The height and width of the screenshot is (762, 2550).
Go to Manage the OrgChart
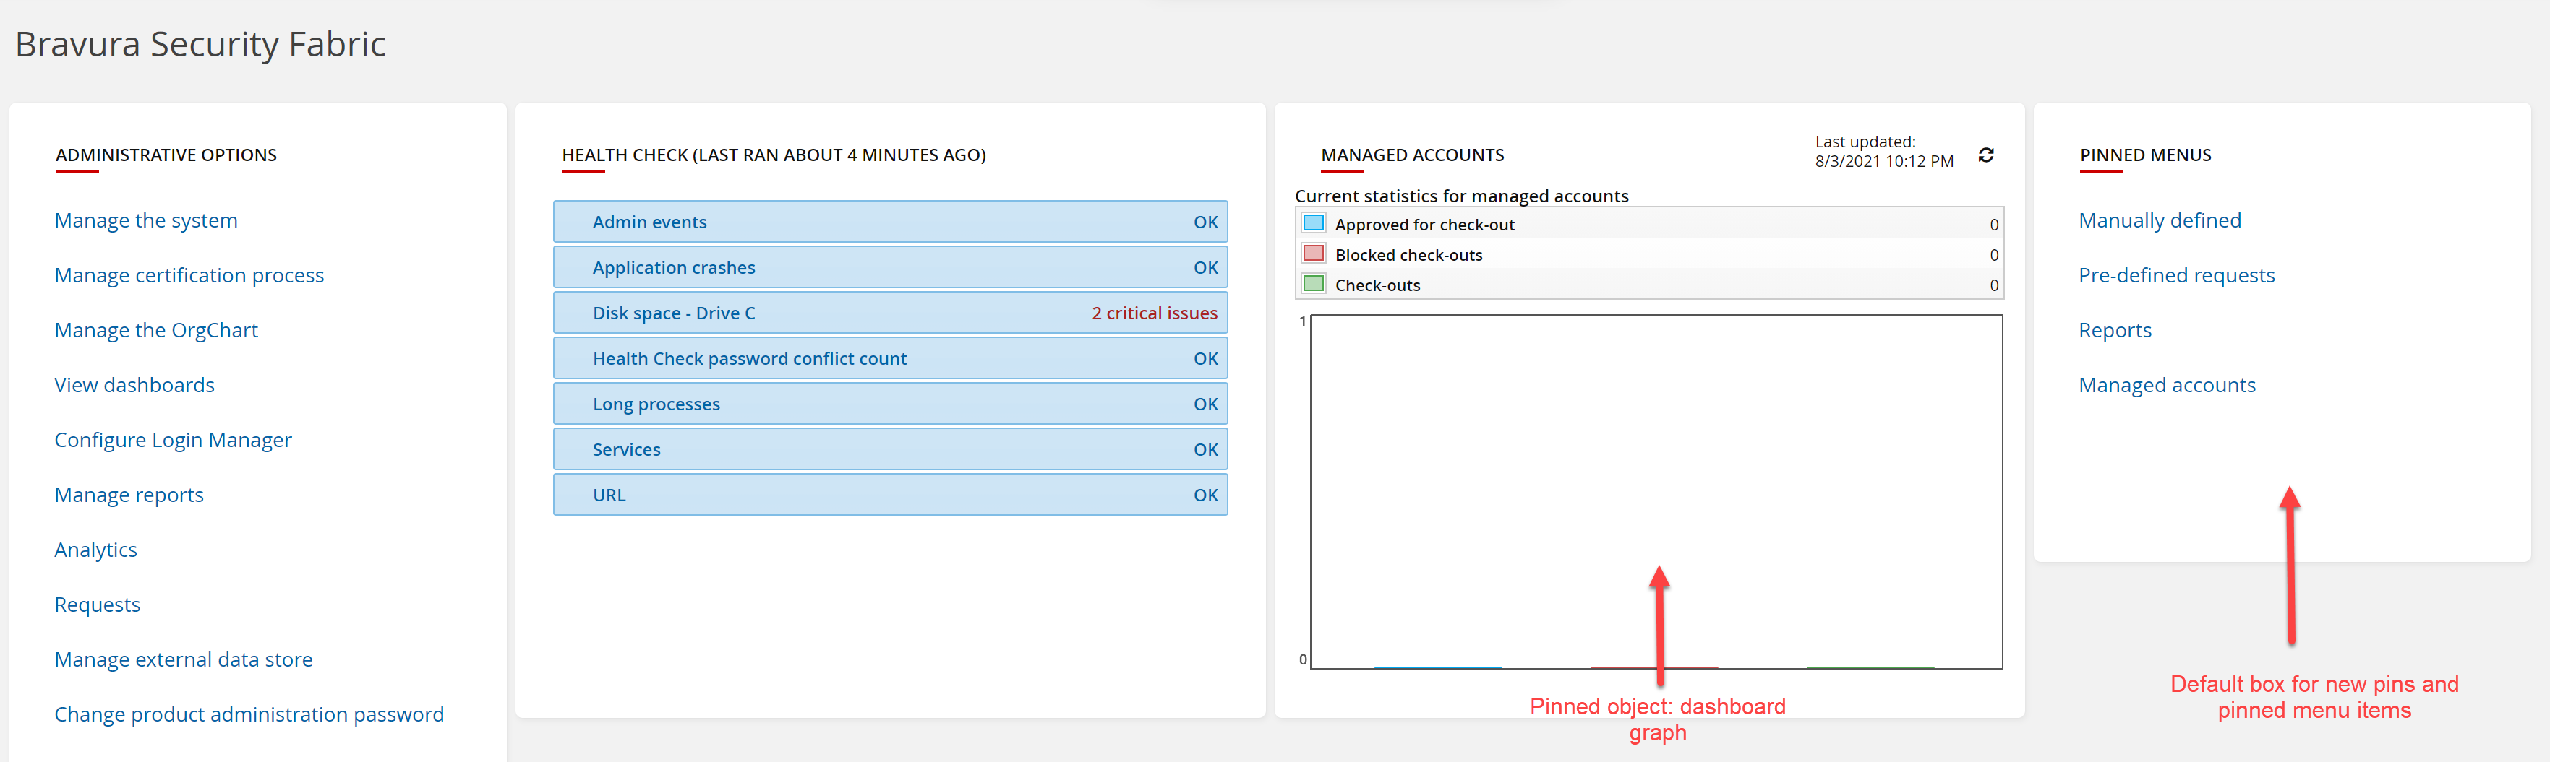pyautogui.click(x=155, y=330)
